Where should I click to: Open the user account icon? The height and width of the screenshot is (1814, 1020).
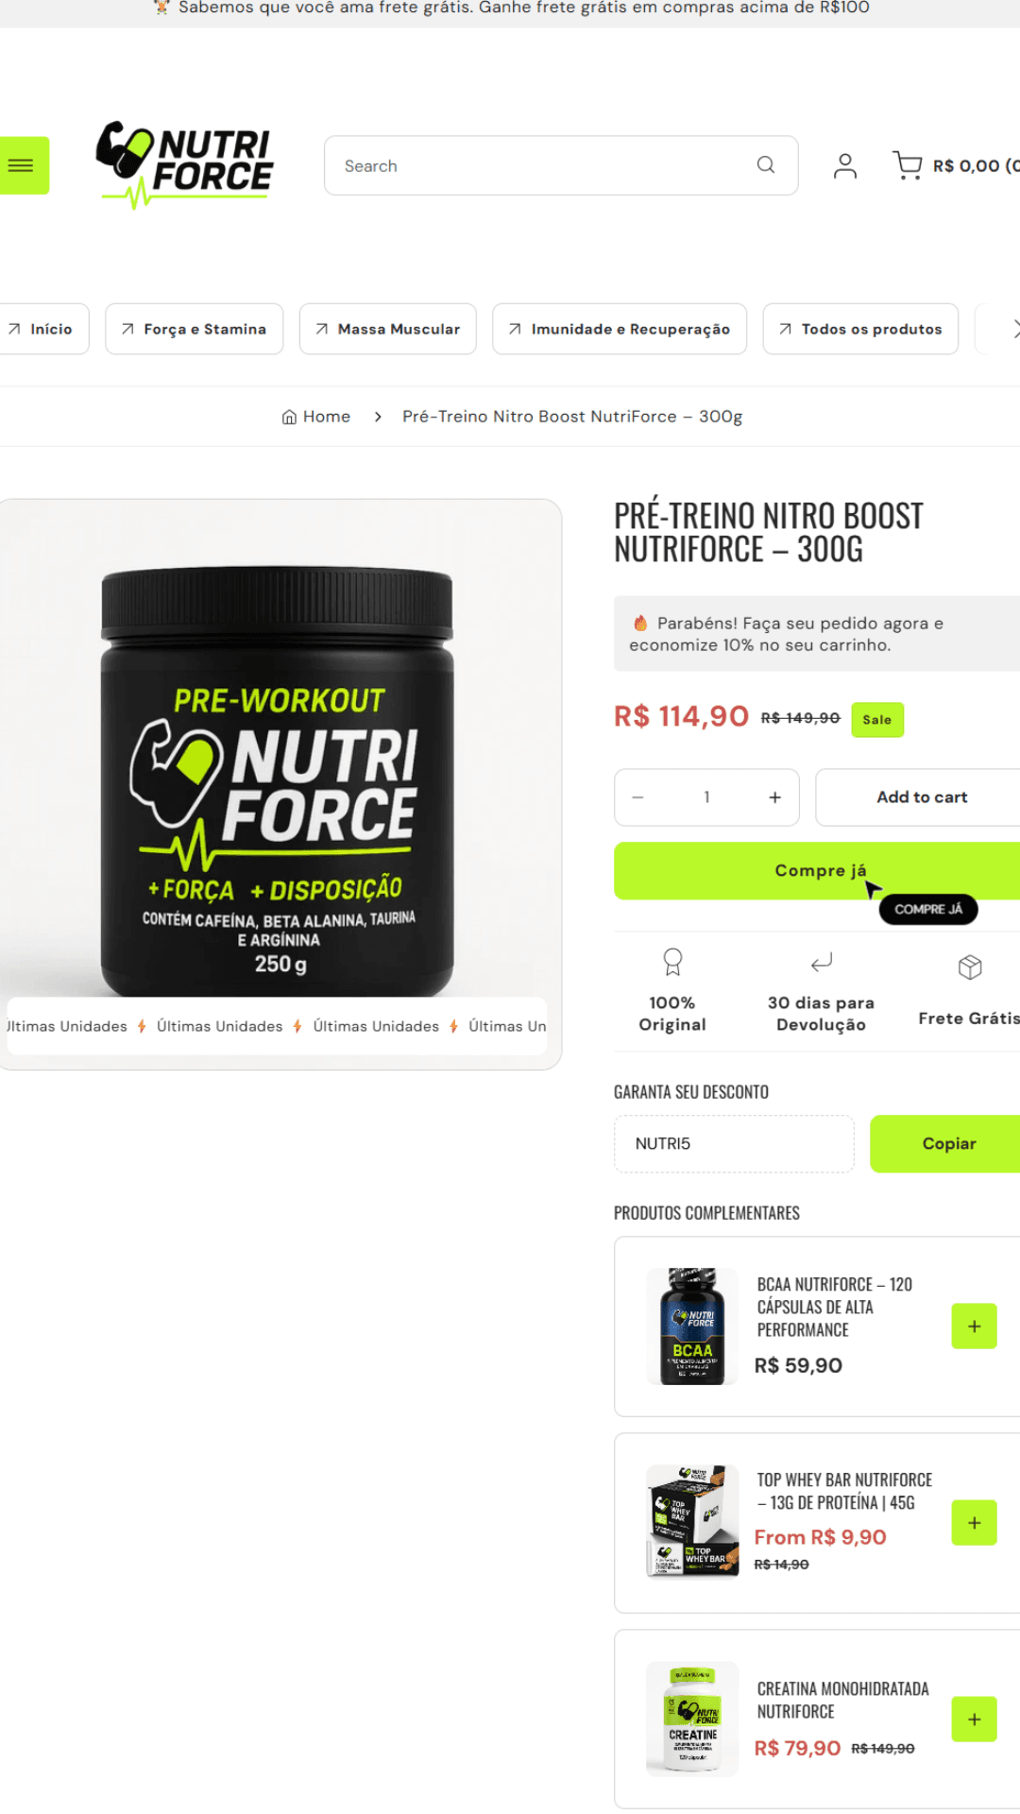[x=845, y=165]
